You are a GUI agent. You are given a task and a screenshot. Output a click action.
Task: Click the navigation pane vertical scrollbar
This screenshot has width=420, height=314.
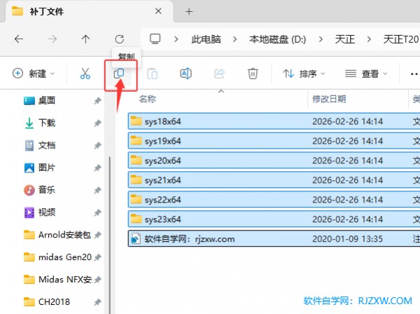tap(110, 235)
